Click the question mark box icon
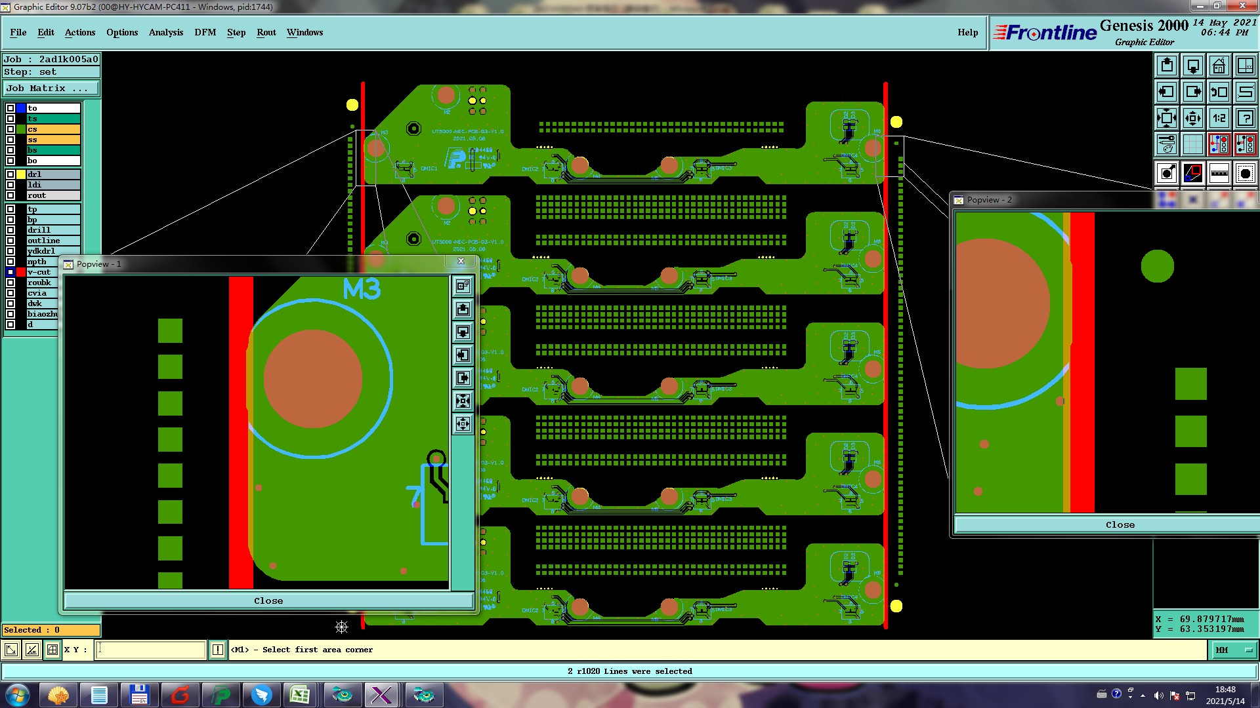The width and height of the screenshot is (1260, 708). pyautogui.click(x=1245, y=118)
